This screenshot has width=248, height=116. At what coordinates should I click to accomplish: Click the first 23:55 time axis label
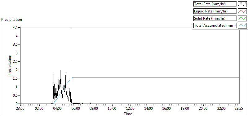(21, 109)
